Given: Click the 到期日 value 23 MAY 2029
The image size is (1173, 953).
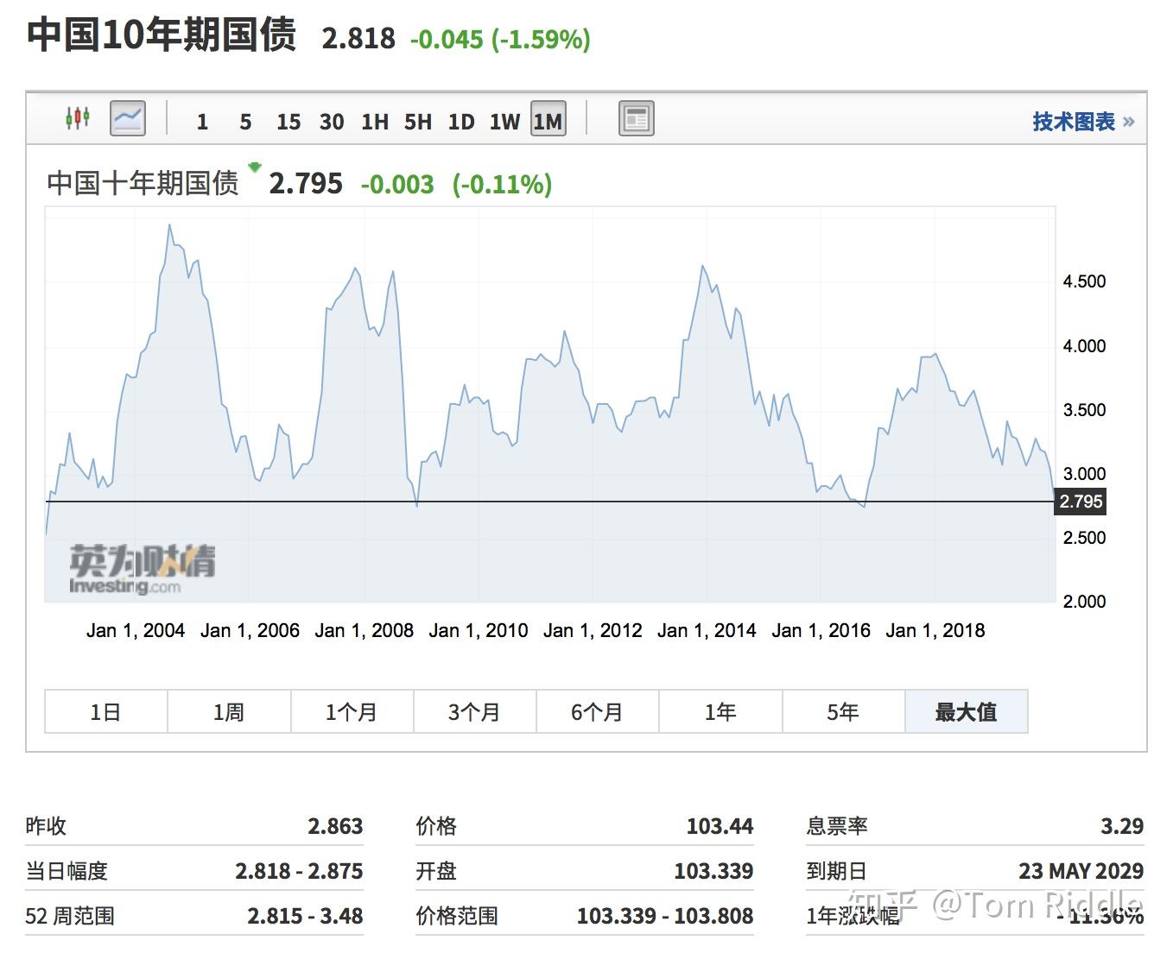Looking at the screenshot, I should (1081, 871).
